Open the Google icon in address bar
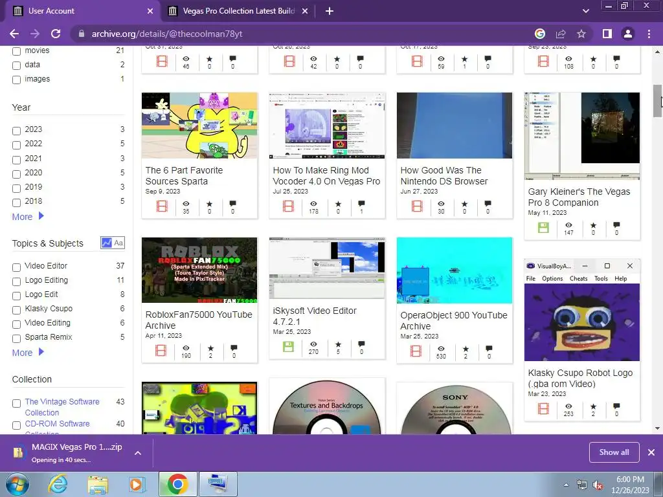 (x=540, y=34)
